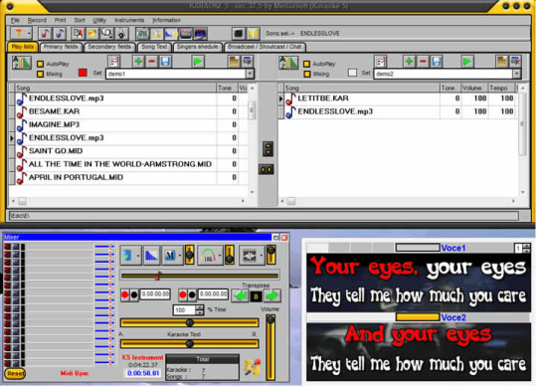The height and width of the screenshot is (387, 537).
Task: Click the A-Z sort icon in the left playlist
Action: (x=22, y=63)
